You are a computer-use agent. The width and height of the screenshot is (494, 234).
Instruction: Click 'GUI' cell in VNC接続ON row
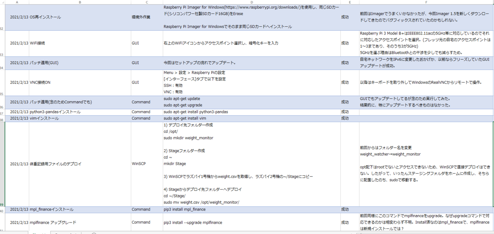pos(147,83)
